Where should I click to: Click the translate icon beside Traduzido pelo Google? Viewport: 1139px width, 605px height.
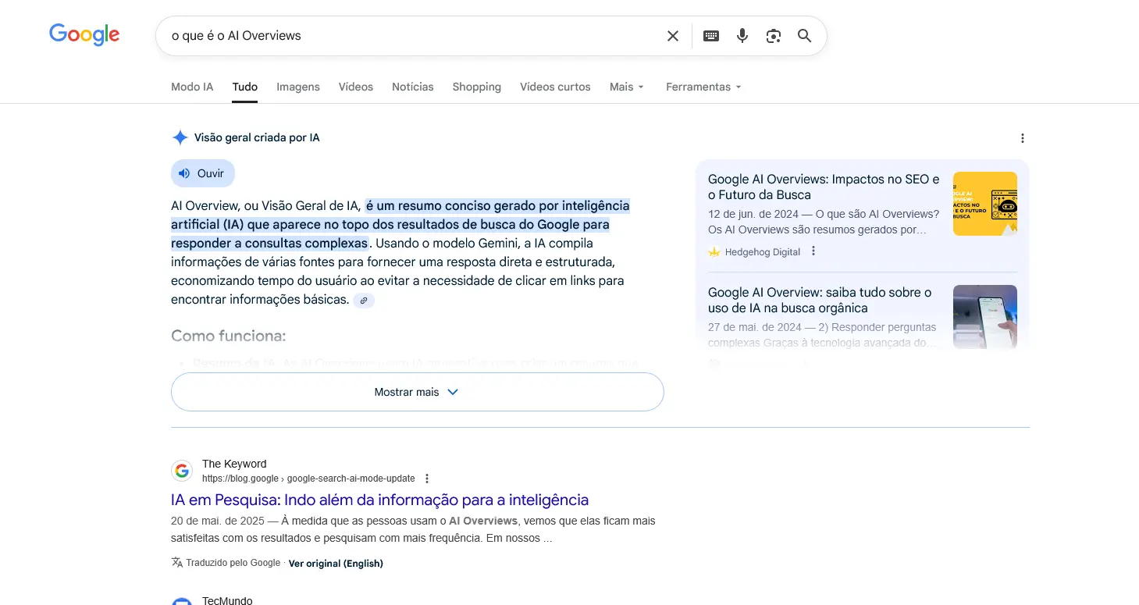[x=177, y=563]
